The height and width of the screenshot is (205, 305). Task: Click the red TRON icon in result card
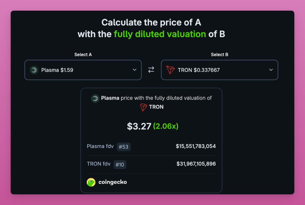tap(144, 107)
